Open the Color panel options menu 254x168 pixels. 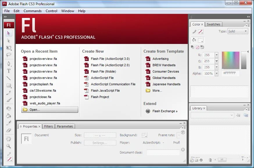click(248, 26)
